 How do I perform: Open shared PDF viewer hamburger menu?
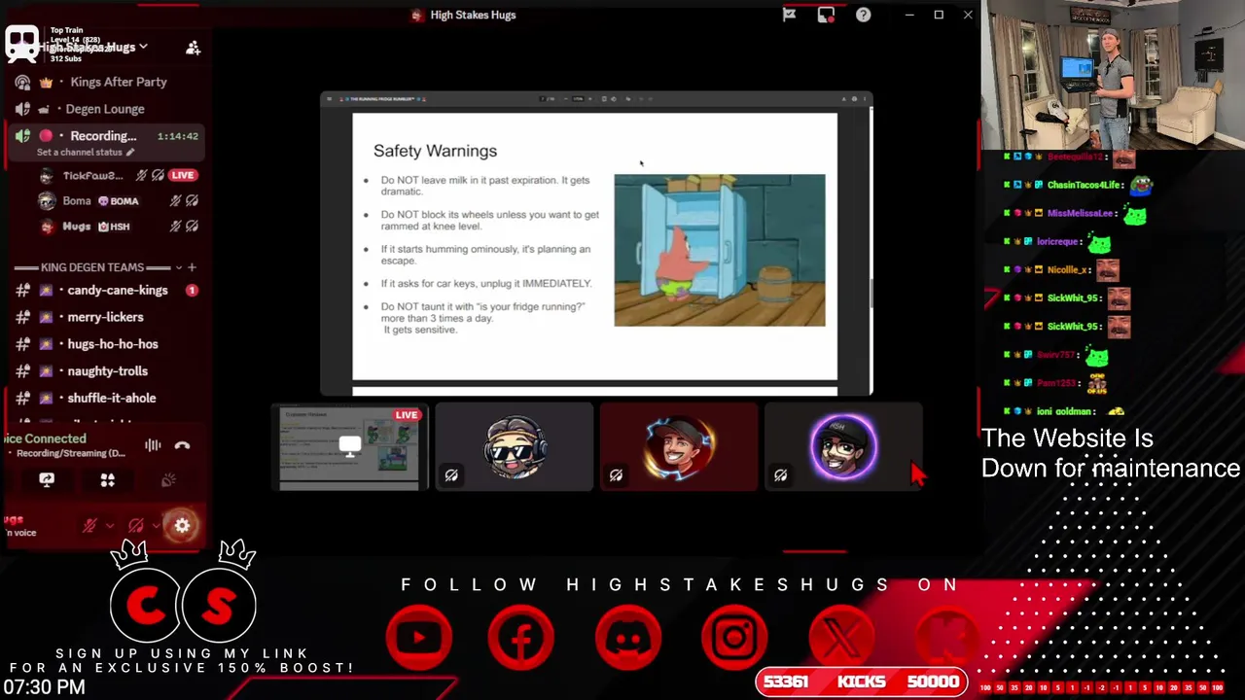click(329, 99)
